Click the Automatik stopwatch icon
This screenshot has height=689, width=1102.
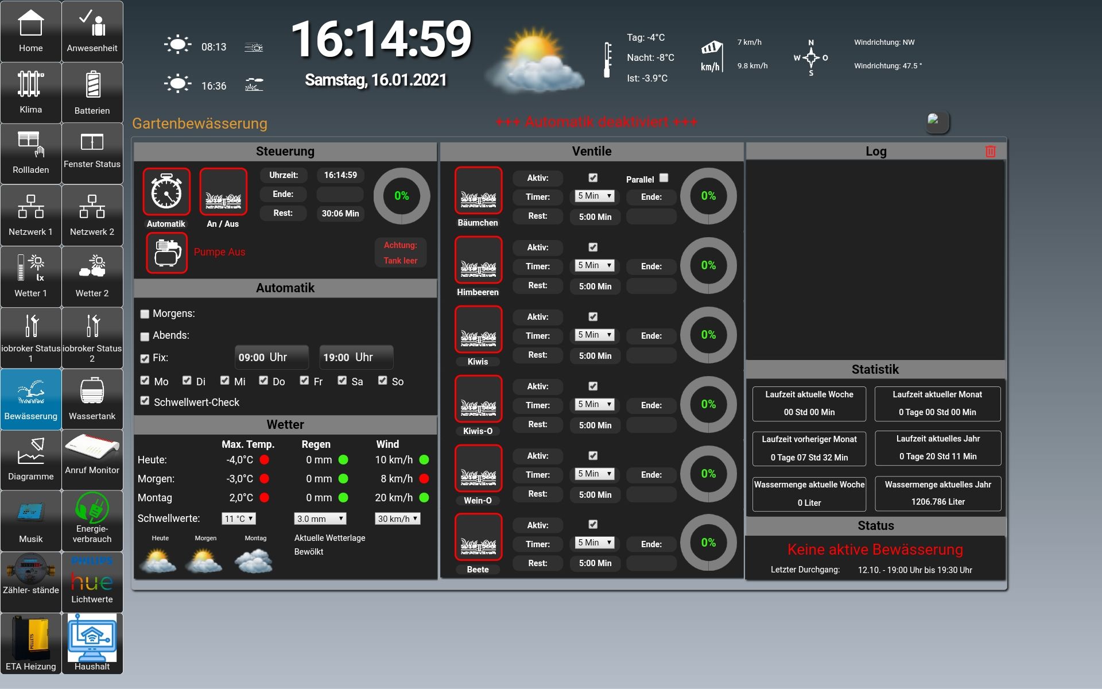click(x=166, y=192)
